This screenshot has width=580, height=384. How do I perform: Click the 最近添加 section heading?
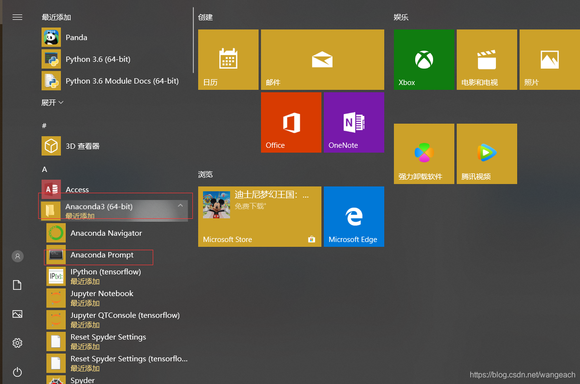(56, 17)
